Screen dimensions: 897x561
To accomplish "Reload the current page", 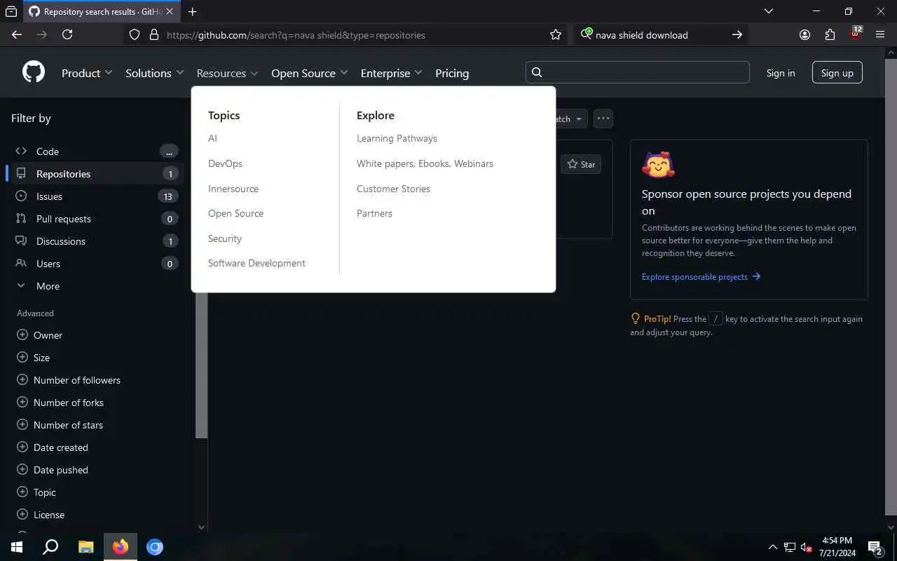I will pyautogui.click(x=67, y=34).
